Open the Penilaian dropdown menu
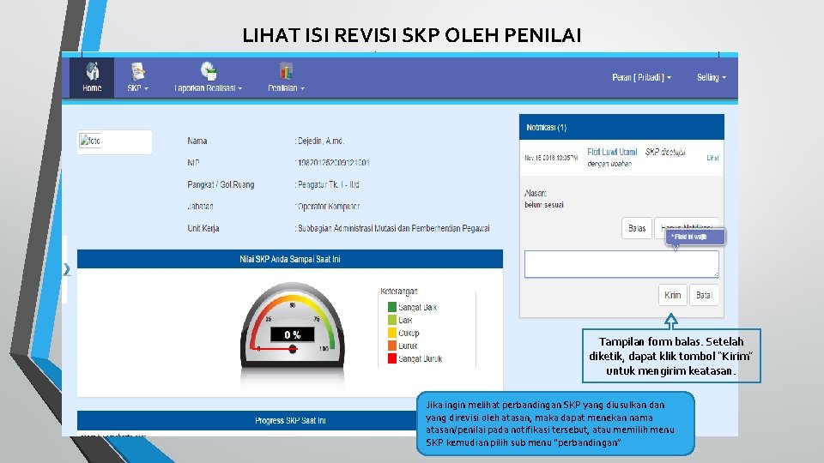 coord(286,88)
